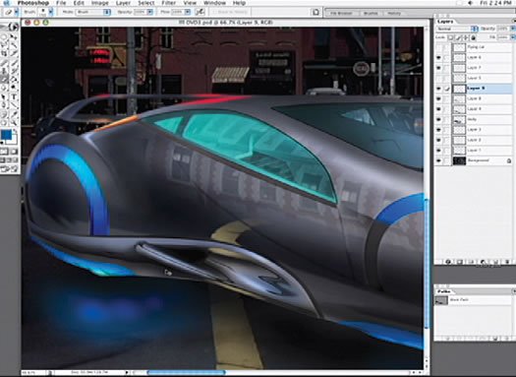
Task: Open File Browser tab in palette well
Action: [x=341, y=13]
